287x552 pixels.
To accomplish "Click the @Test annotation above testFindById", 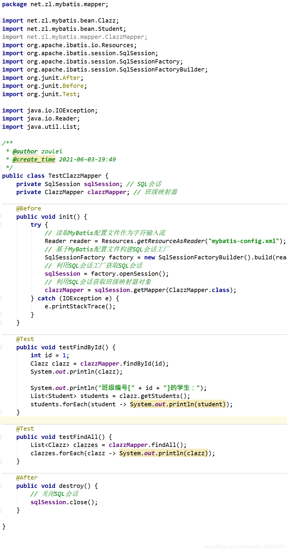I will tap(25, 339).
